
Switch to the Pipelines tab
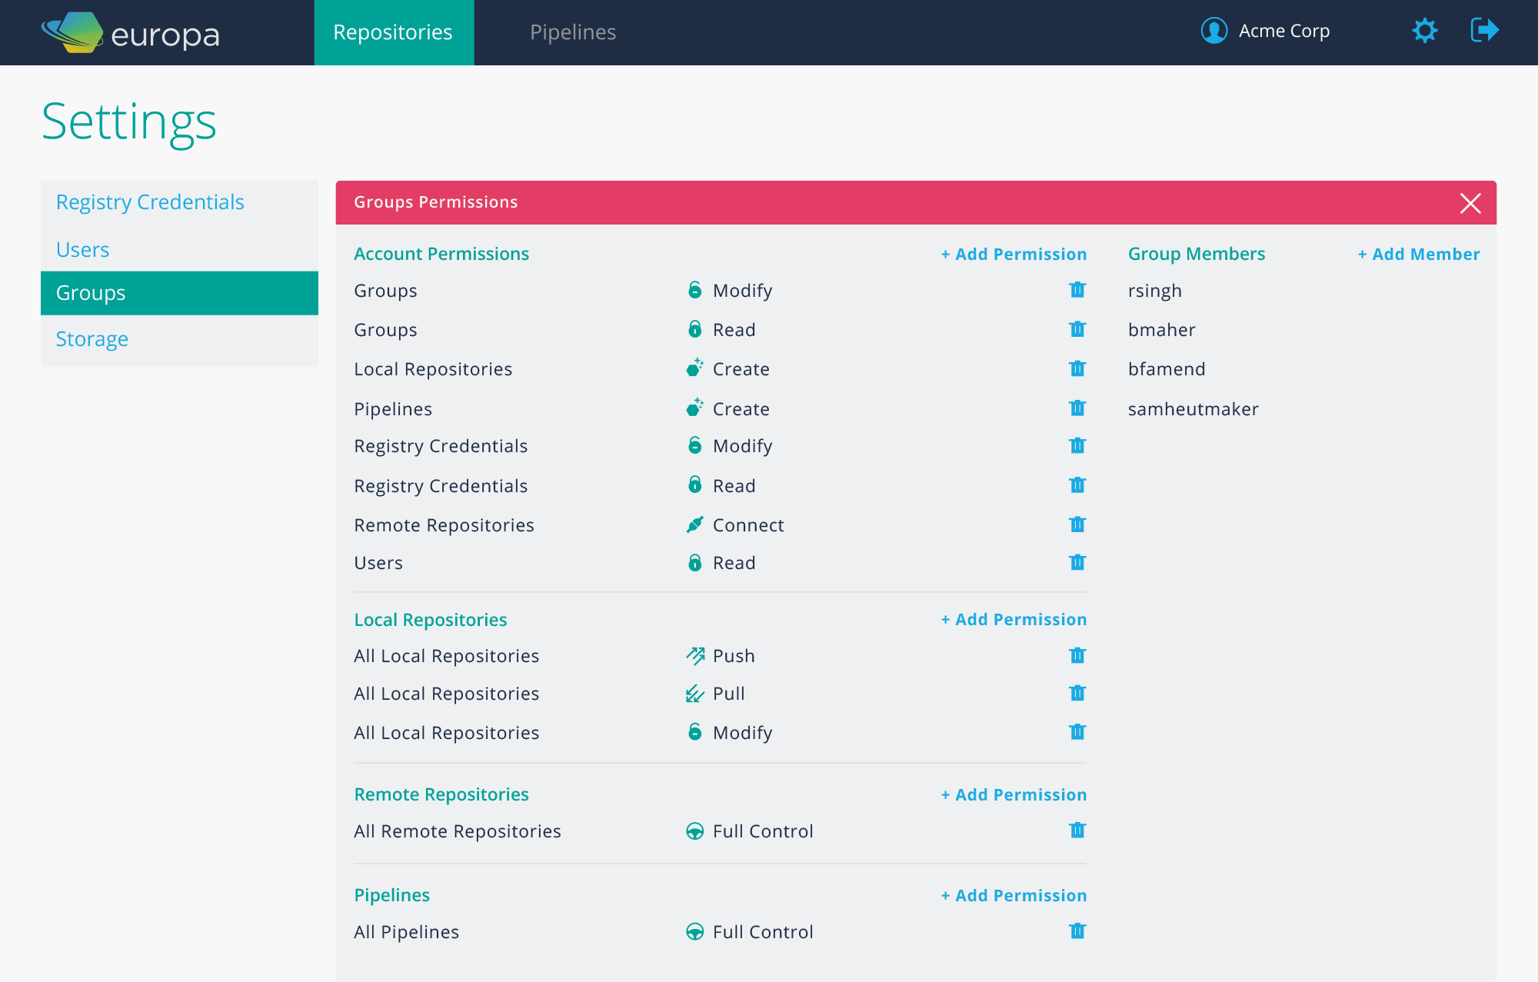point(573,32)
